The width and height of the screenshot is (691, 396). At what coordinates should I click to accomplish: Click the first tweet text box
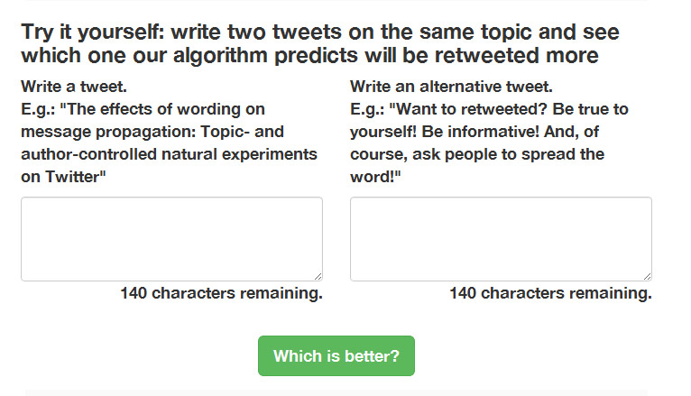pos(171,239)
